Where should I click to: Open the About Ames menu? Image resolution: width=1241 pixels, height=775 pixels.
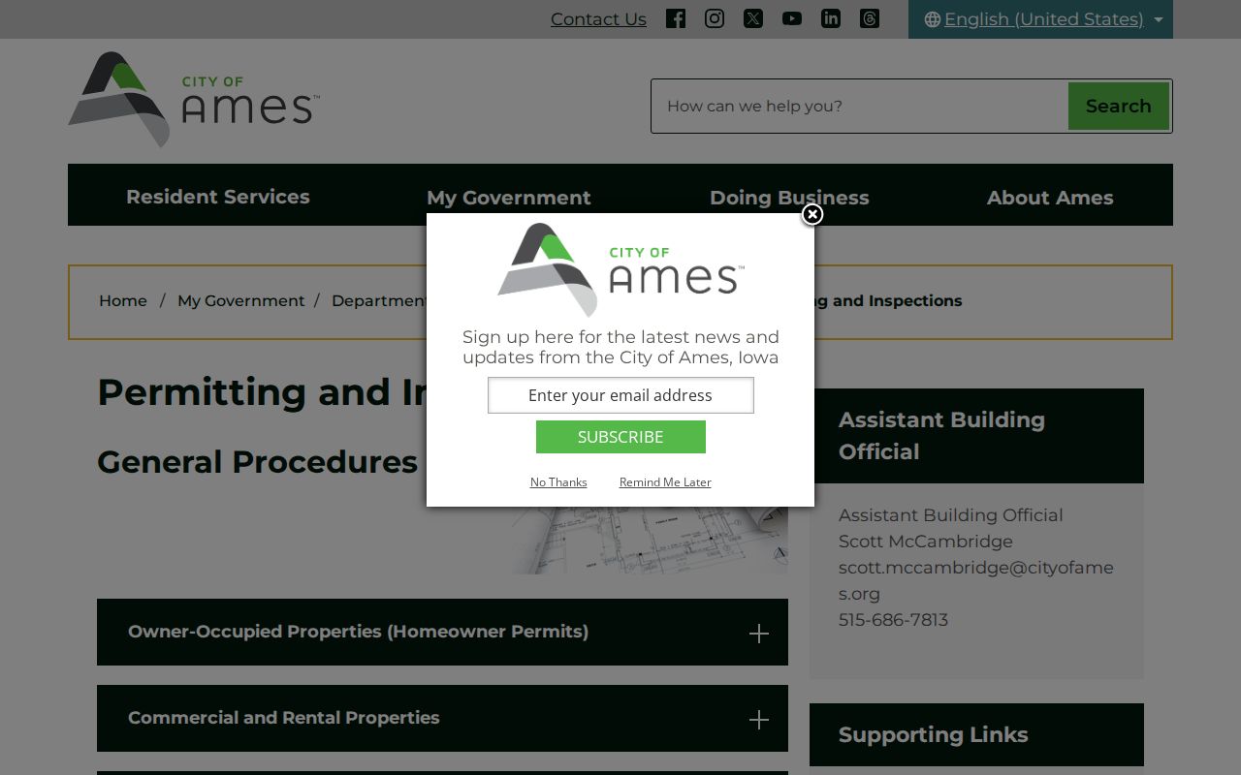point(1050,198)
